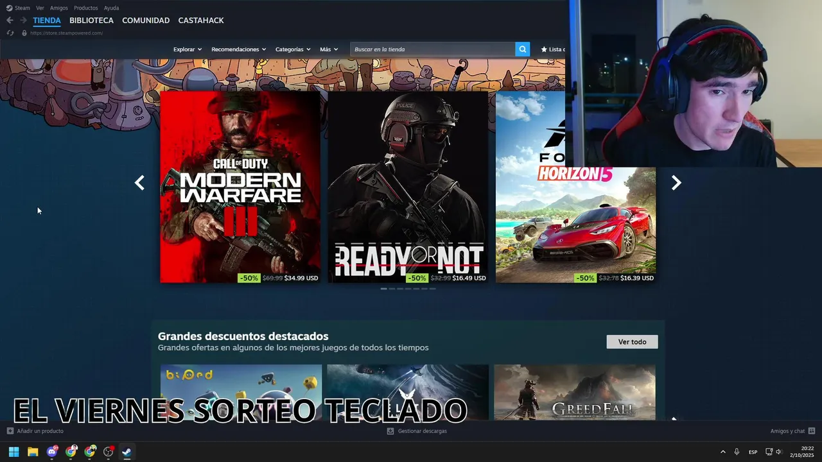Click the store.steampowered.com address text

pyautogui.click(x=66, y=33)
